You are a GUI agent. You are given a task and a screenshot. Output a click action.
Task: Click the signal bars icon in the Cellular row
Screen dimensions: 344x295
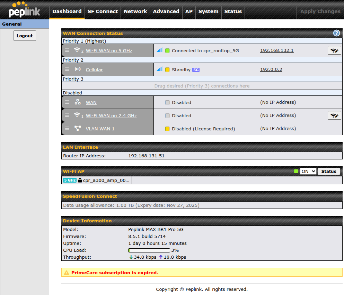pos(159,70)
